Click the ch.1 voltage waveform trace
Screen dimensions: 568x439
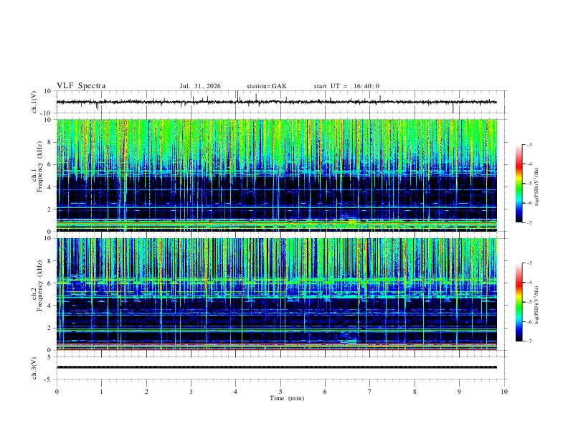[x=276, y=102]
